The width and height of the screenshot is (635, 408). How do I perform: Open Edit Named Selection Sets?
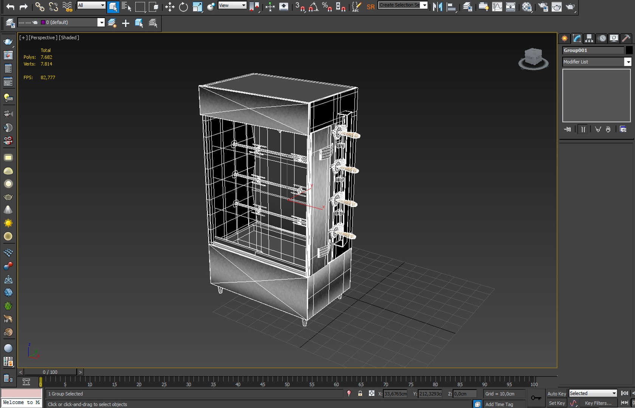tap(356, 6)
